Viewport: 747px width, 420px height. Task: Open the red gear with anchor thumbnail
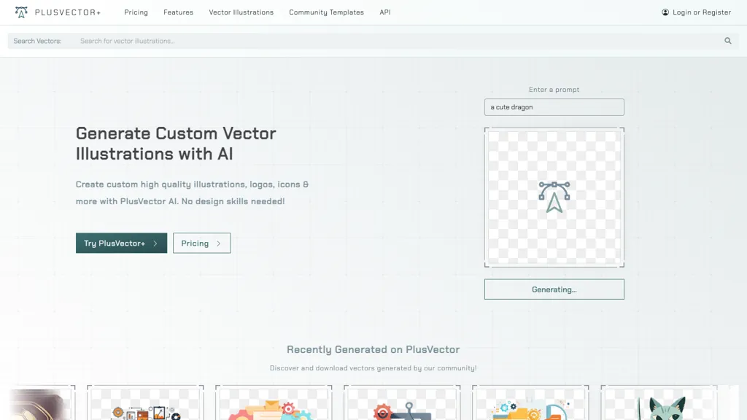pos(402,402)
